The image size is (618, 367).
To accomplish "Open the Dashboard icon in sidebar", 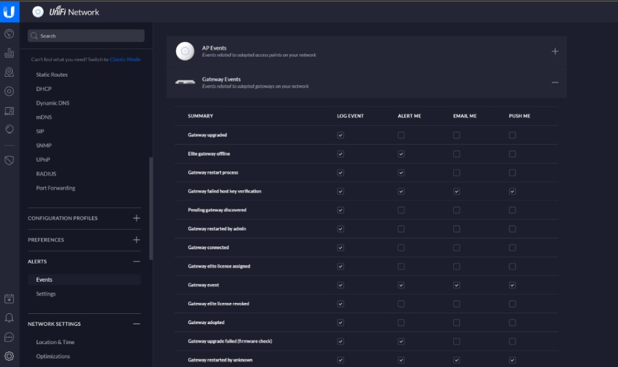I will (9, 34).
